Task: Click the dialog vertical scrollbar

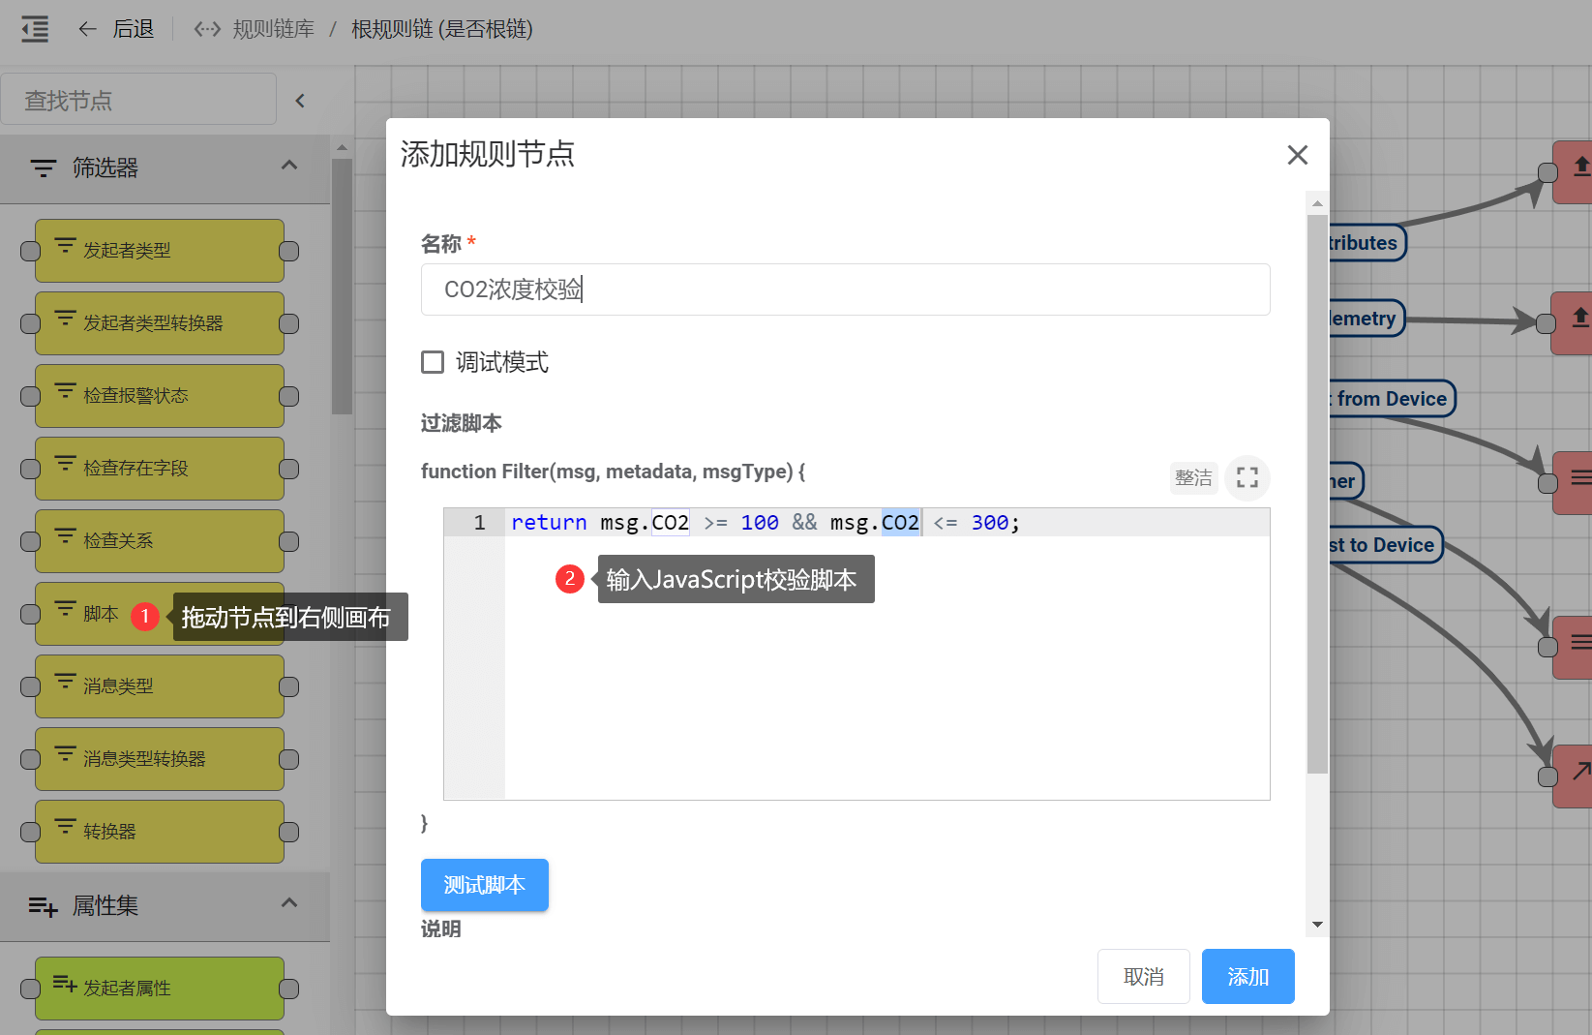Action: pos(1317,494)
